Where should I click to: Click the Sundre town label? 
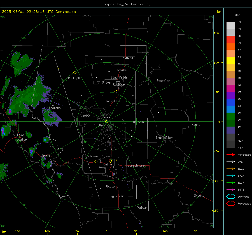[85, 116]
